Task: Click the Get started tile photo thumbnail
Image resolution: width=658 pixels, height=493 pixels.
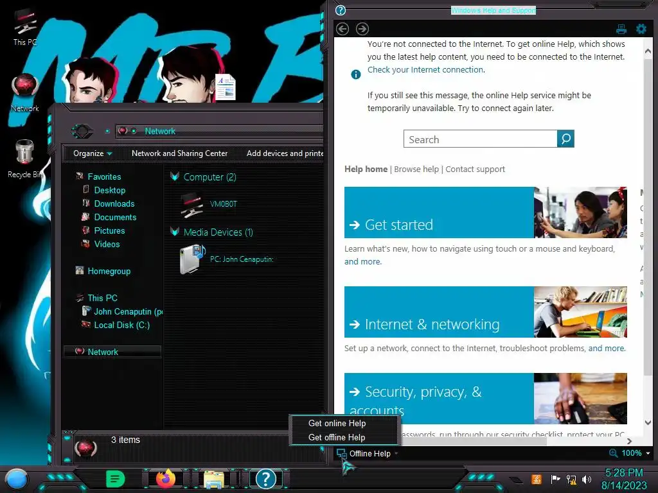Action: (580, 212)
